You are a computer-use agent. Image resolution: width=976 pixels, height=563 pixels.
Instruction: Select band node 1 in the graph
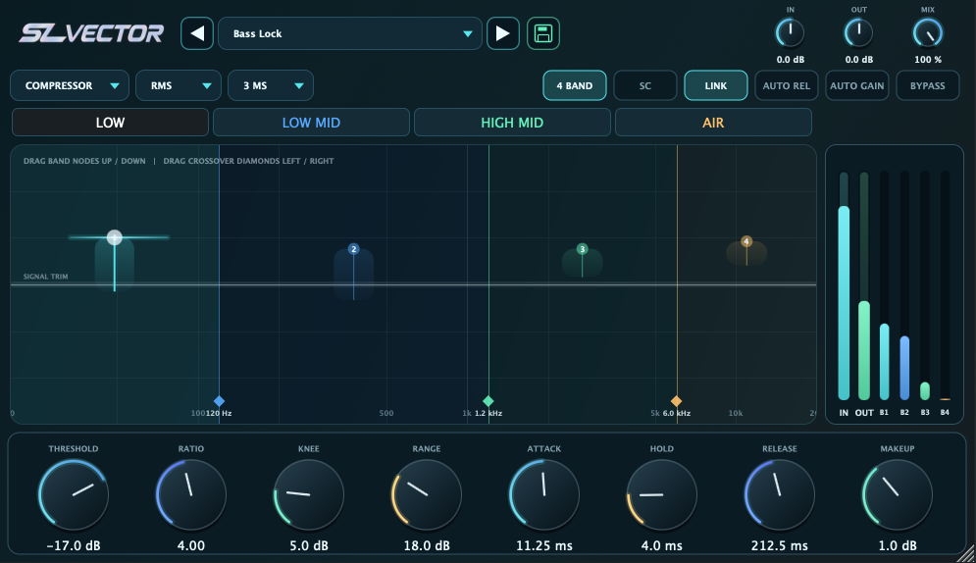pyautogui.click(x=115, y=237)
